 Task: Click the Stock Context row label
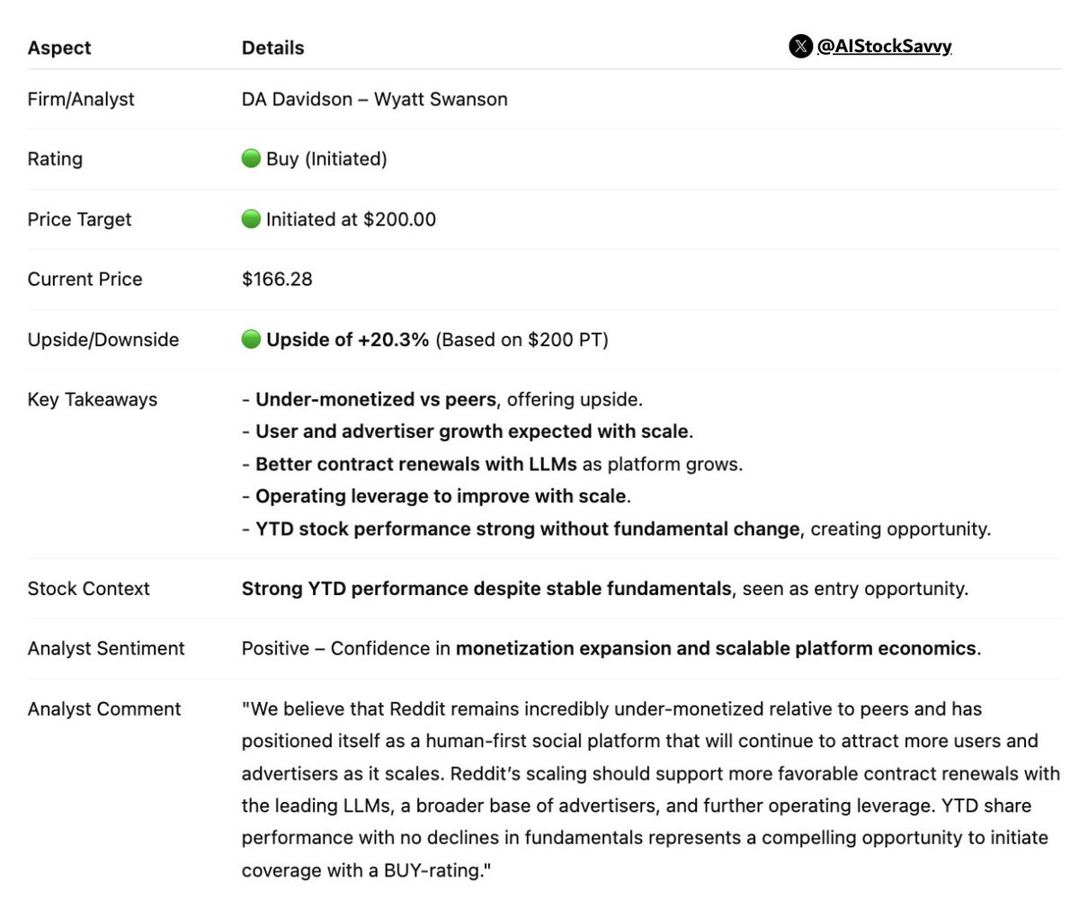(x=89, y=589)
